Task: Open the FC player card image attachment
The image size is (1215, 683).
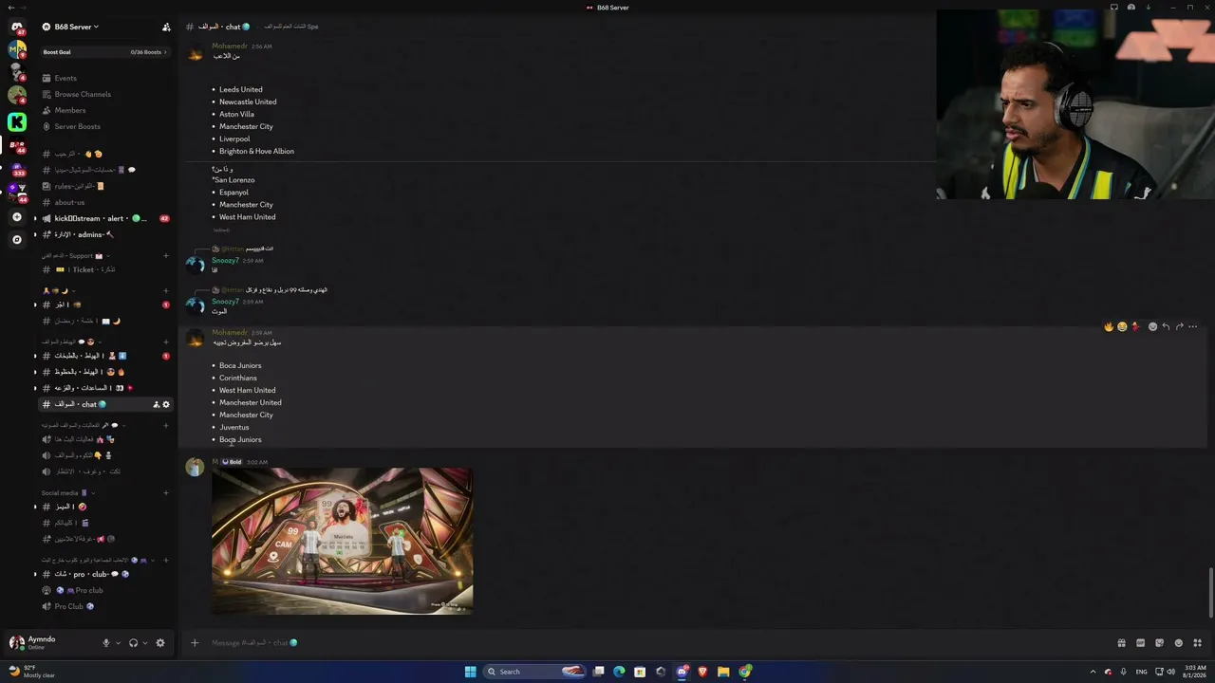Action: tap(342, 541)
